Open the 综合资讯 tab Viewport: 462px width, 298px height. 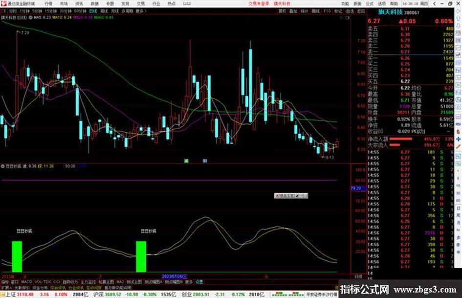[58, 287]
